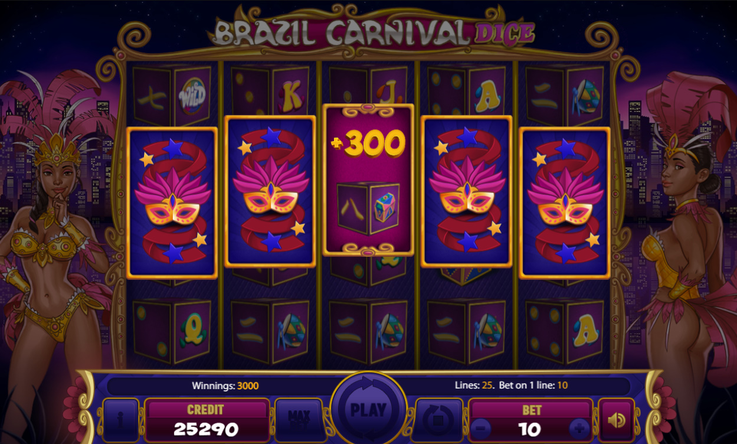Screen dimensions: 737x444
Task: Increase bet with plus button
Action: tap(579, 427)
